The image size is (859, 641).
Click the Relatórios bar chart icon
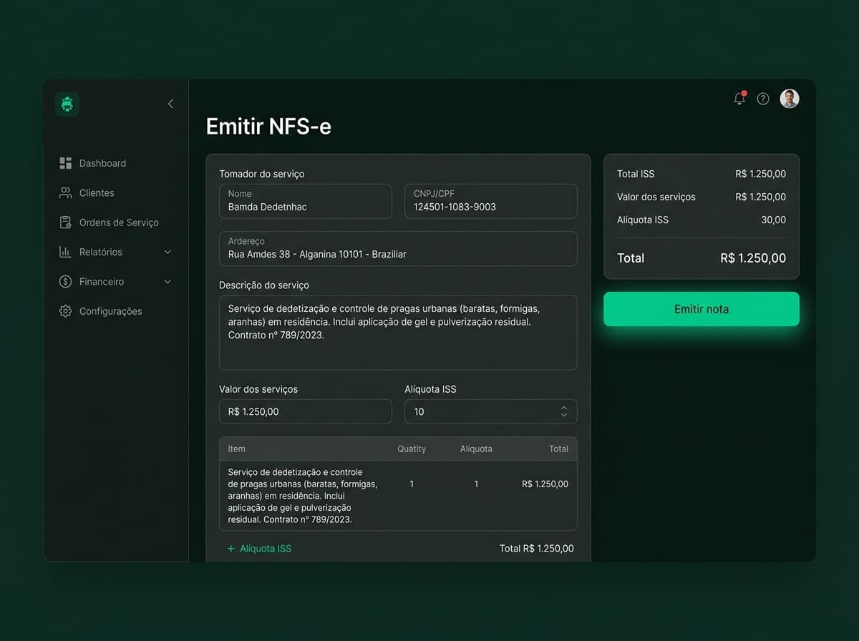tap(65, 252)
